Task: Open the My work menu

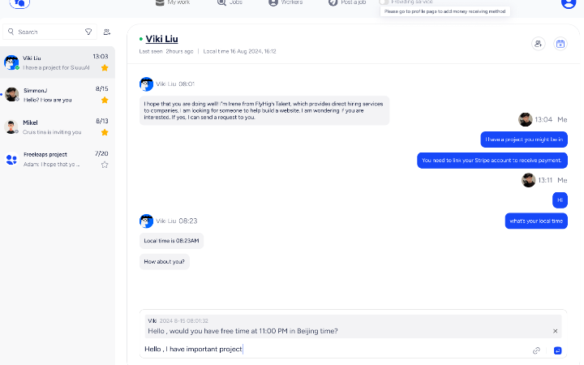Action: pos(173,2)
